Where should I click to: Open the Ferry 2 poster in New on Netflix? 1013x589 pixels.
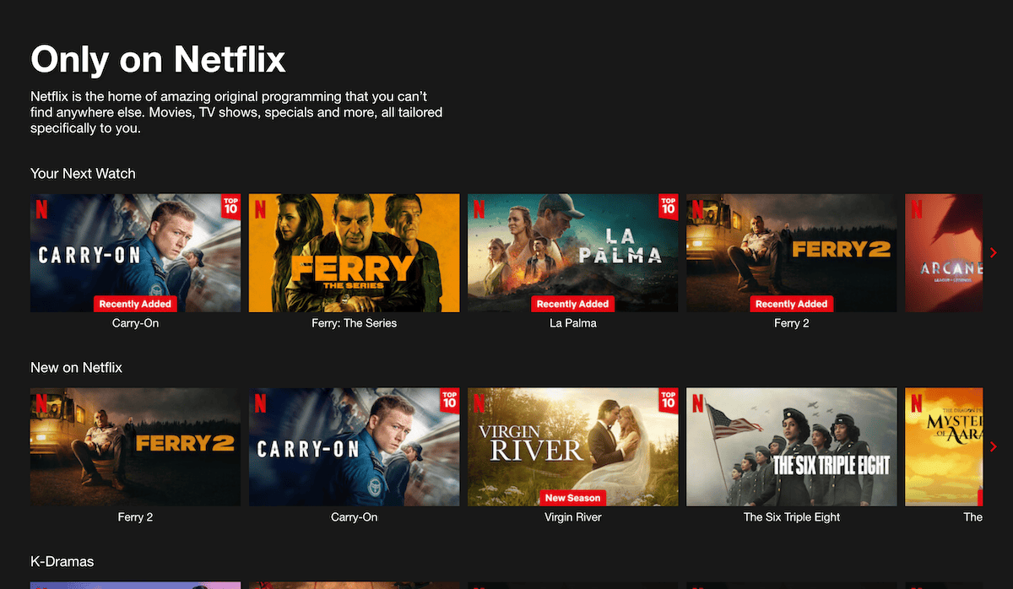135,447
